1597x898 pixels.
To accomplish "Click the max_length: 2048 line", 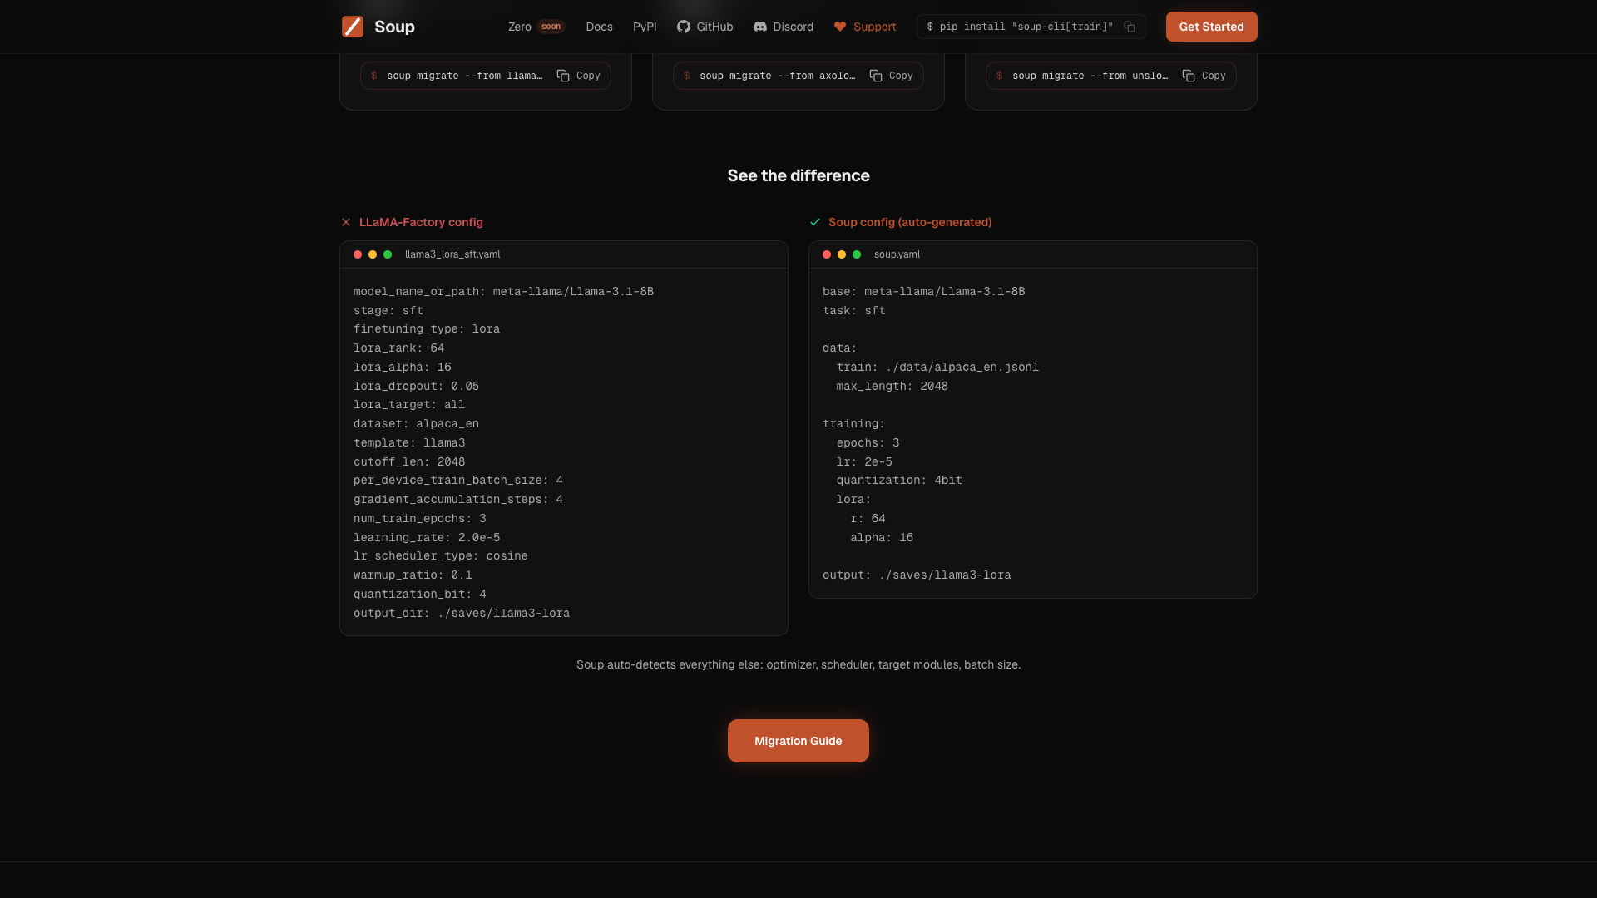I will (892, 387).
